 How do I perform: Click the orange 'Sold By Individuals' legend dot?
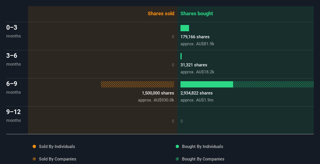tap(34, 146)
